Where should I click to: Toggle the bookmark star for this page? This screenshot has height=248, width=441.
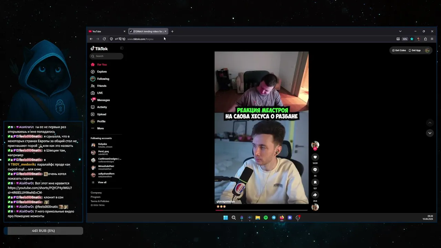(412, 39)
